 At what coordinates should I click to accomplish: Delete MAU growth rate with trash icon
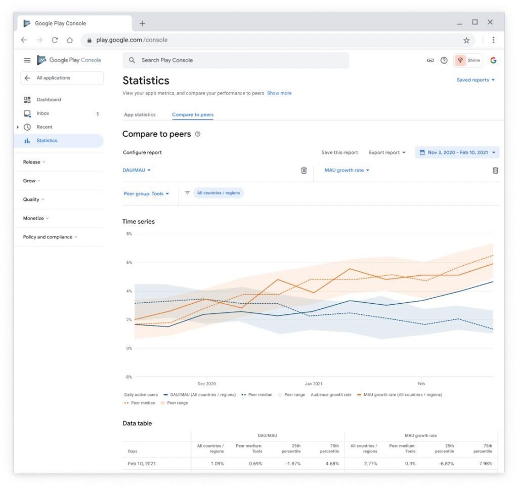[x=495, y=171]
